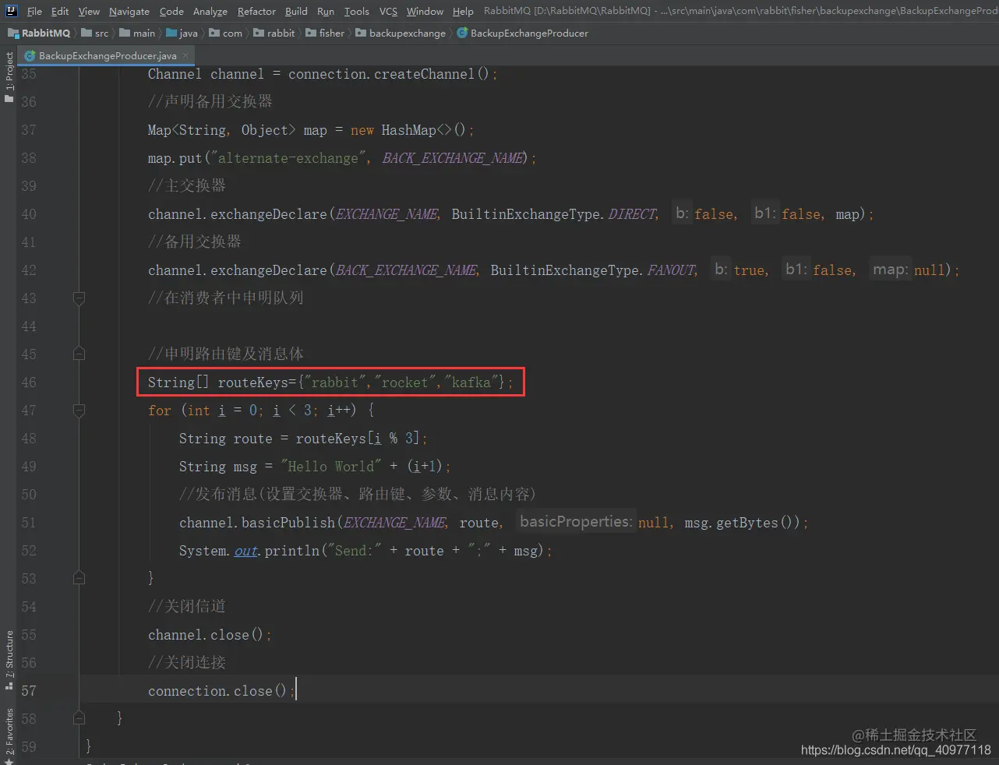This screenshot has height=765, width=999.
Task: Open the Build menu
Action: (x=296, y=11)
